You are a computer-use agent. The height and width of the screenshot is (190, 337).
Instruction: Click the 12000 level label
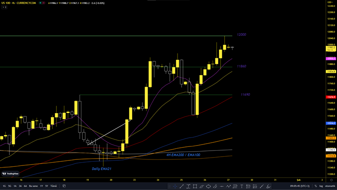click(242, 34)
